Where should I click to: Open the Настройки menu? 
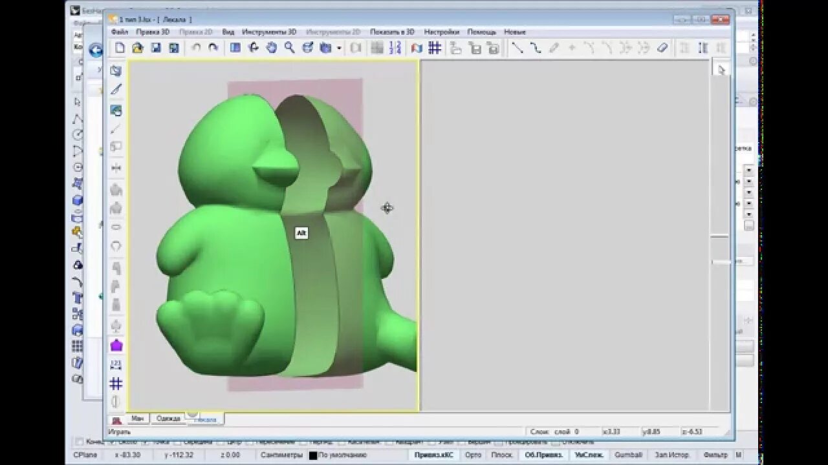click(442, 32)
